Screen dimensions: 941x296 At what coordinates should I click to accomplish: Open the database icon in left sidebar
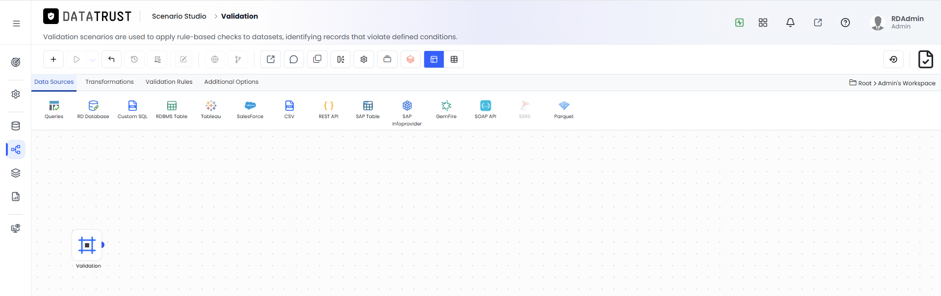pyautogui.click(x=16, y=126)
